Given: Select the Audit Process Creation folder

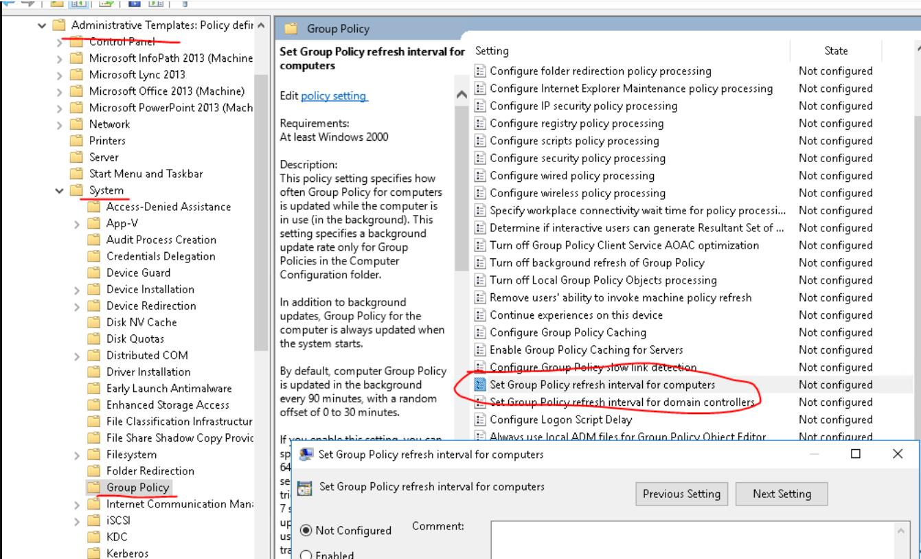Looking at the screenshot, I should pyautogui.click(x=161, y=240).
